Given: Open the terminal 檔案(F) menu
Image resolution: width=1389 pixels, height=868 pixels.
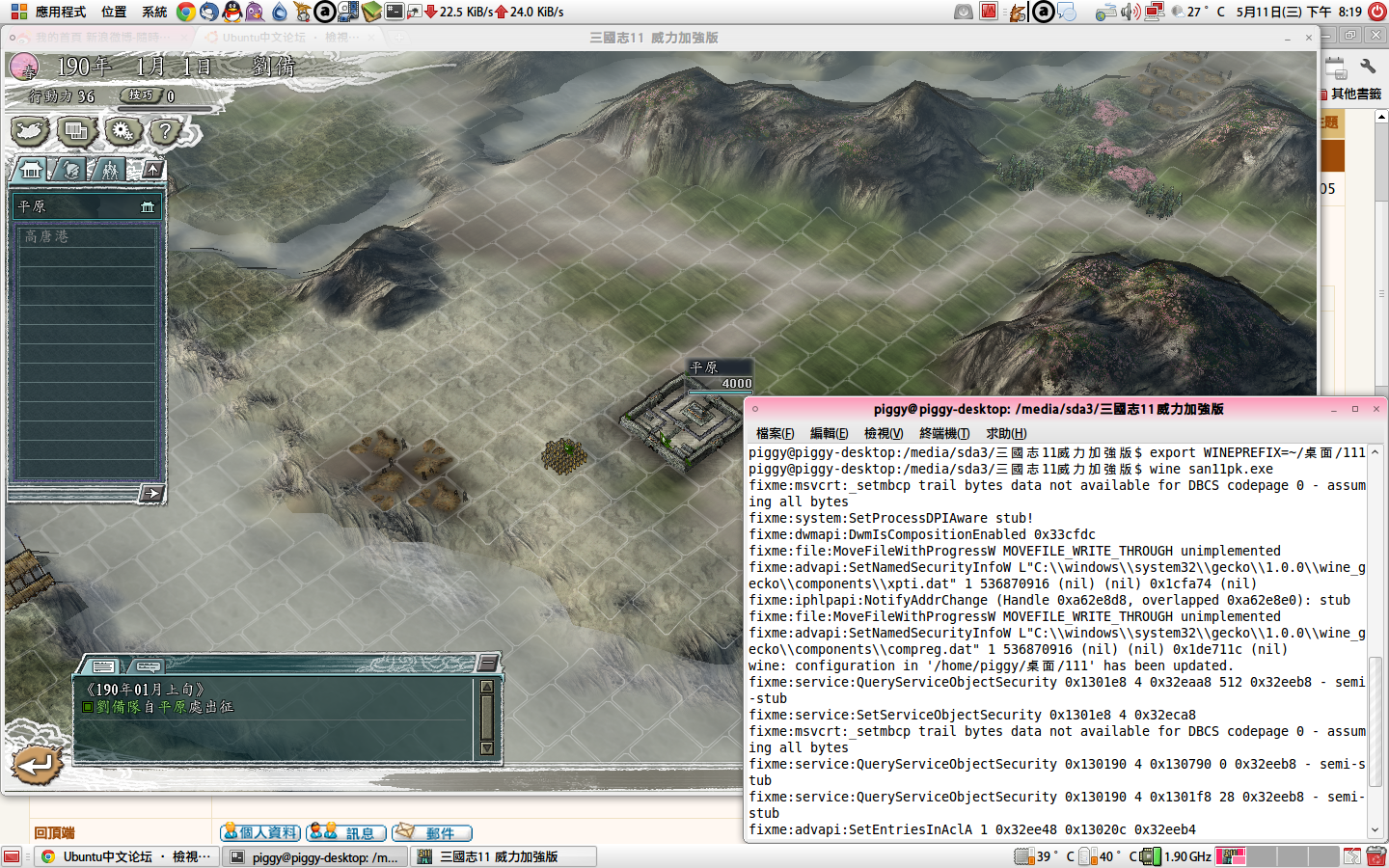Looking at the screenshot, I should 776,433.
